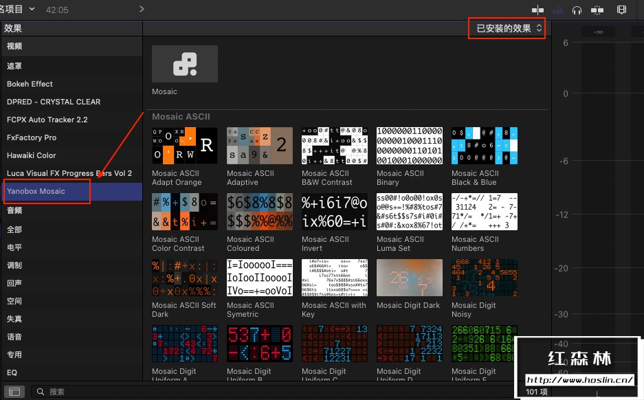Select Mosaic Digit Uniform E effect
The height and width of the screenshot is (400, 644).
pos(485,344)
